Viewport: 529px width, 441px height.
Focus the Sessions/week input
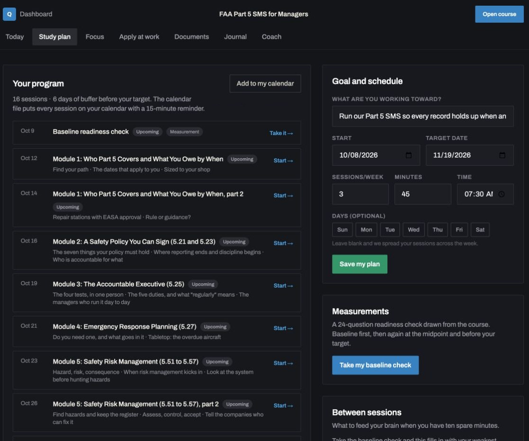360,194
